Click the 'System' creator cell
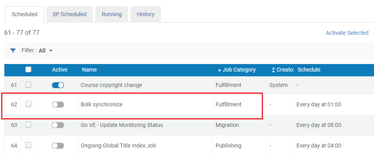Viewport: 374px width, 155px height. pos(278,85)
